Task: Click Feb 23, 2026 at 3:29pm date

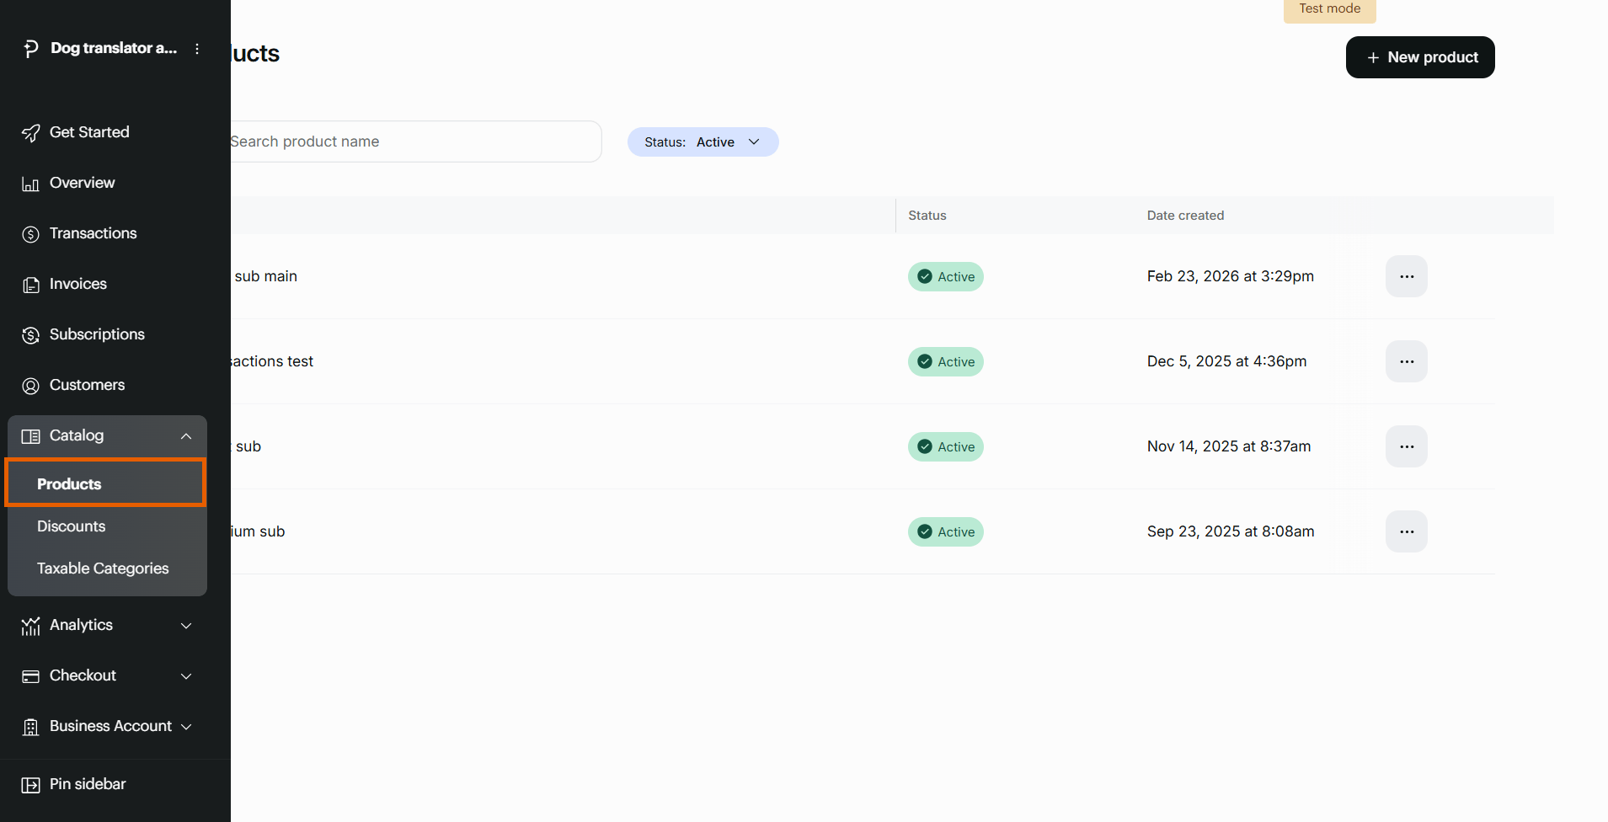Action: pyautogui.click(x=1230, y=276)
